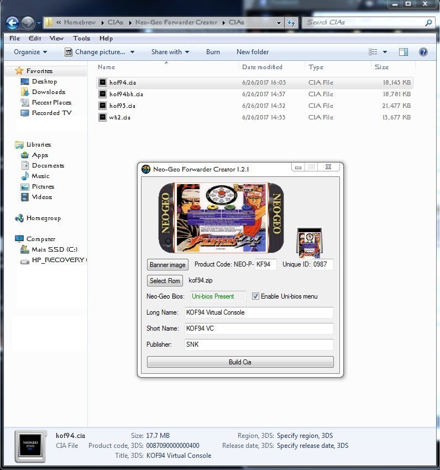Toggle the preview pane icon
This screenshot has height=470, width=440.
404,52
